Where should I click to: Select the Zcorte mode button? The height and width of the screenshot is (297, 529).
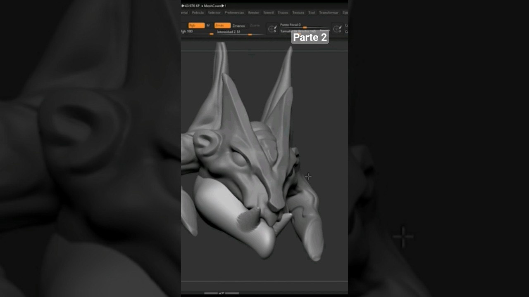click(255, 26)
